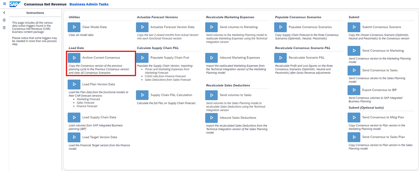Run Supply Chain P&L Calculation trigger
Viewport: 419px width, 171px height.
[142, 95]
